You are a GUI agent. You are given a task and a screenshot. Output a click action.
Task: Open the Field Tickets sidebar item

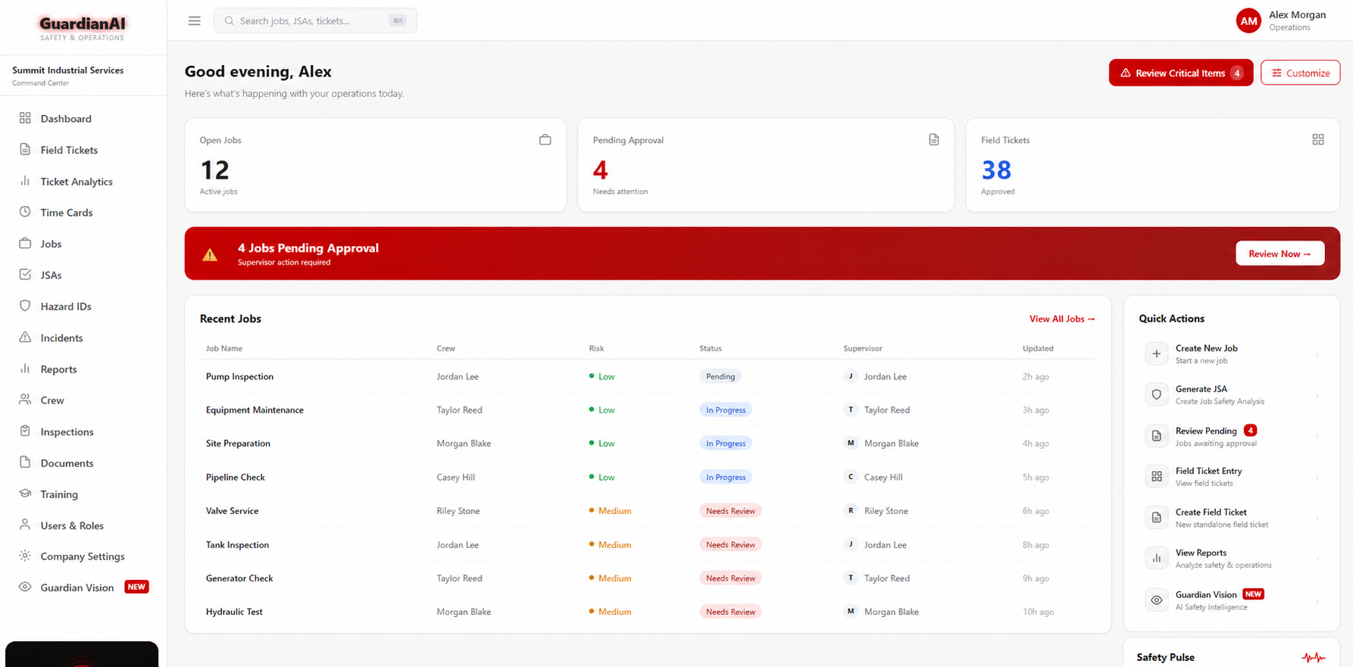83,150
